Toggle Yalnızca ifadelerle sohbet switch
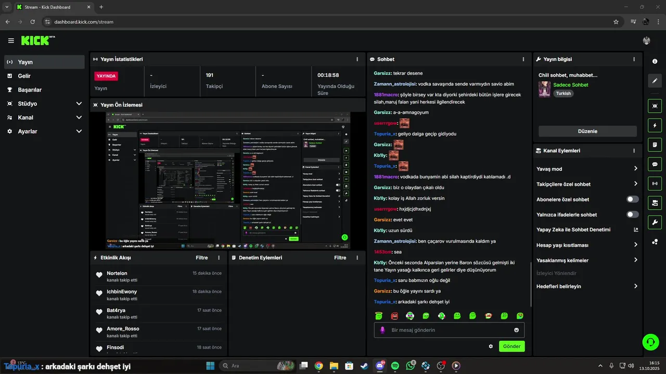The image size is (666, 374). point(633,215)
